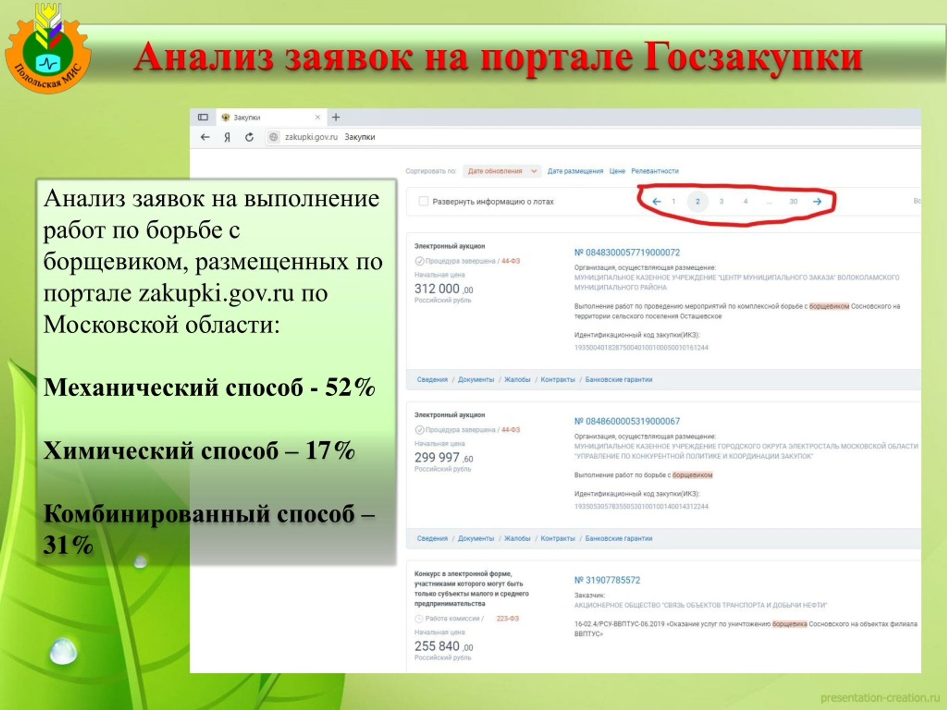This screenshot has height=710, width=947.
Task: Open 'Банковские гарантии' of 312 000 tender
Action: 619,380
